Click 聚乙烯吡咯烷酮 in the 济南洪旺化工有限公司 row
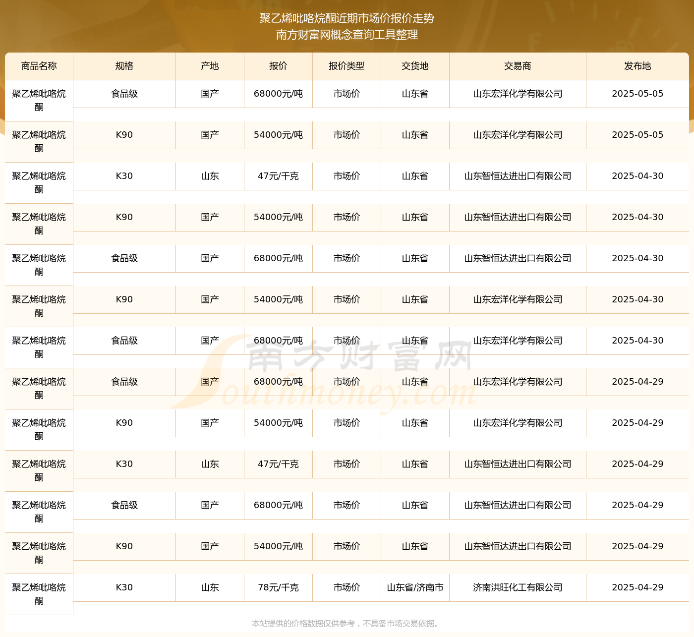Image resolution: width=694 pixels, height=637 pixels. (39, 594)
